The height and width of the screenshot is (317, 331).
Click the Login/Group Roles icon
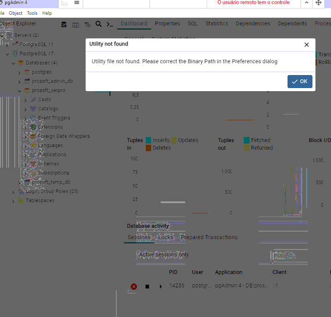pyautogui.click(x=21, y=191)
